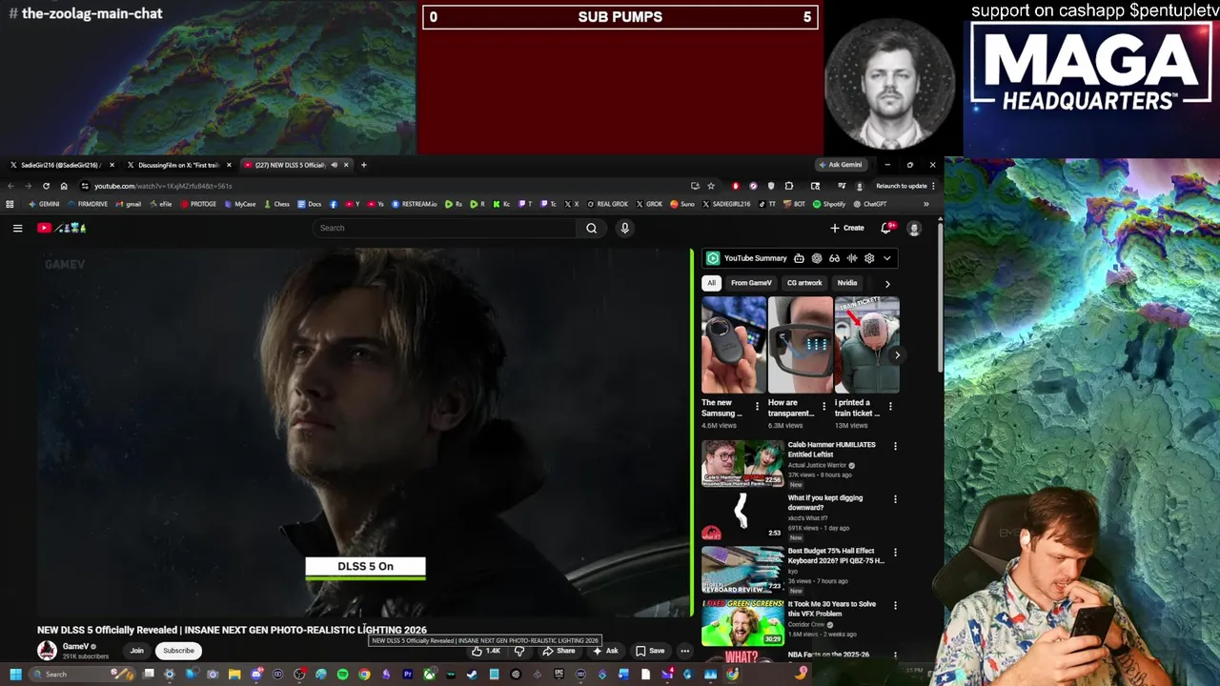
Task: Open the REAL GROK bookmark
Action: [607, 204]
